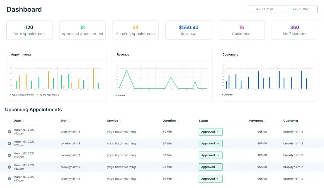Sort table by the Date column arrows
This screenshot has width=324, height=188.
coord(24,121)
